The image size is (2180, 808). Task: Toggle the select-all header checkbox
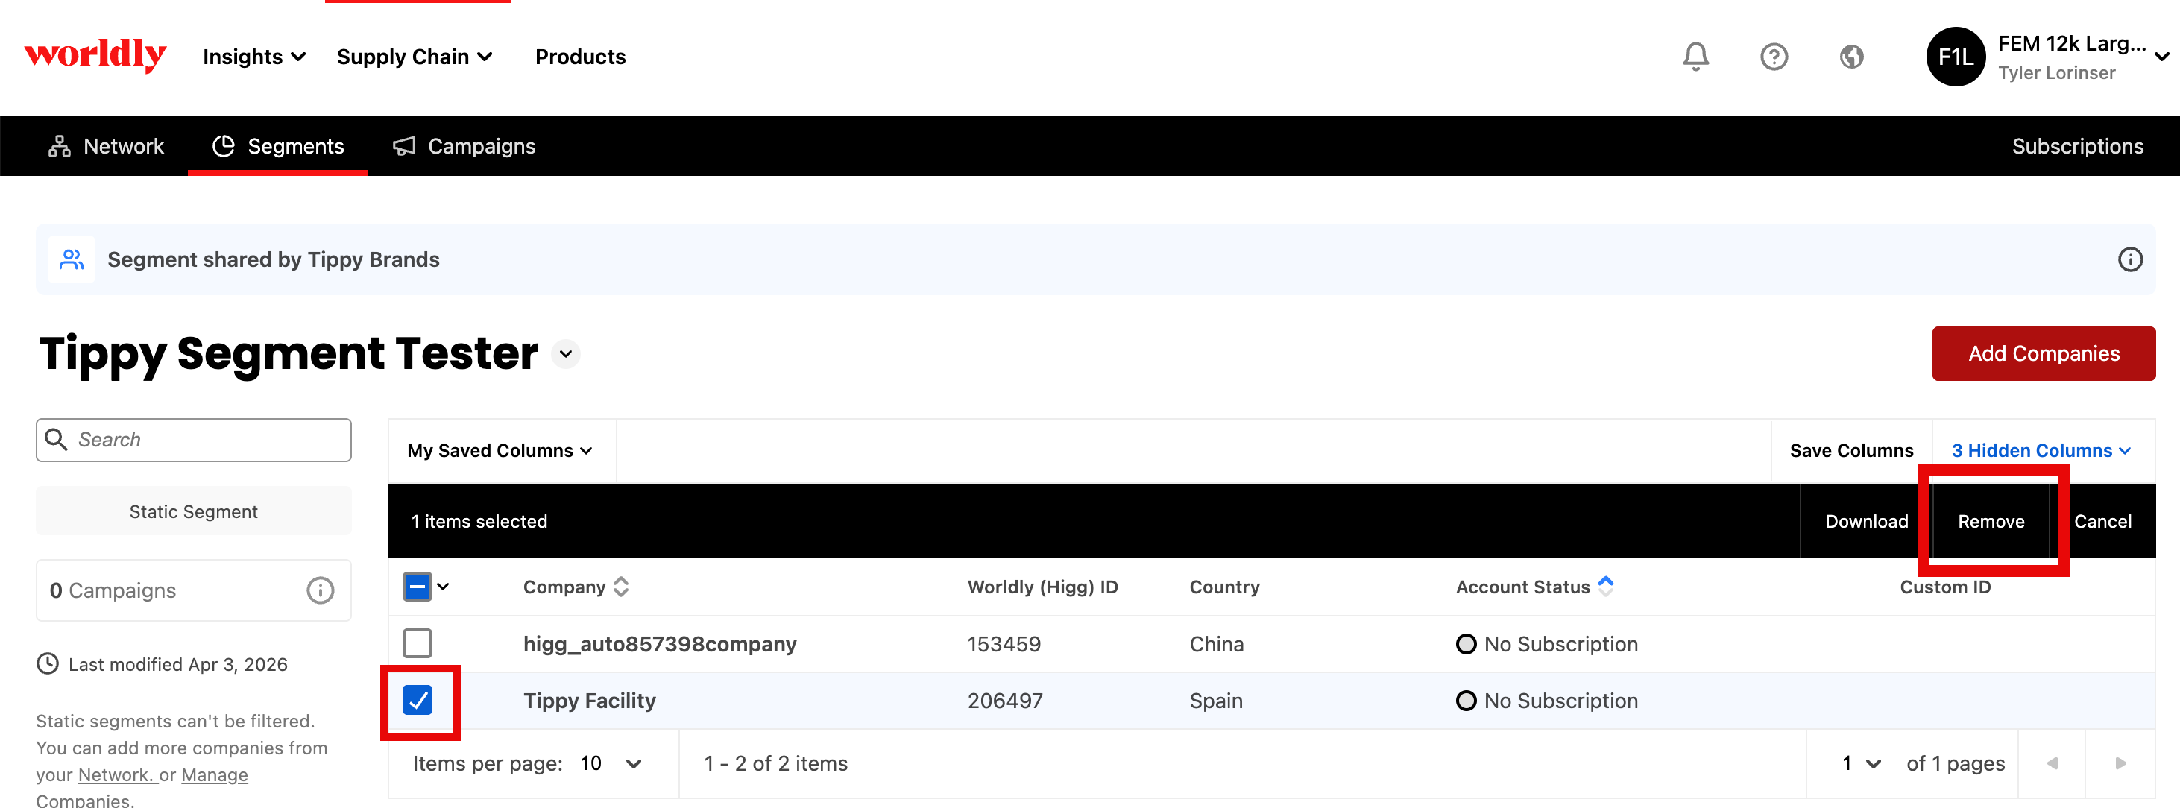tap(418, 587)
